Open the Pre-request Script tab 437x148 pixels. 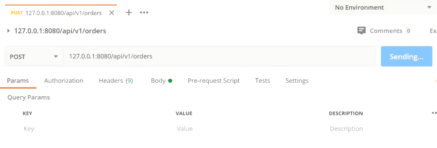point(214,81)
